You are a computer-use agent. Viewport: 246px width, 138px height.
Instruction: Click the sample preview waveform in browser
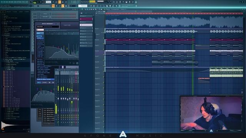pyautogui.click(x=15, y=125)
